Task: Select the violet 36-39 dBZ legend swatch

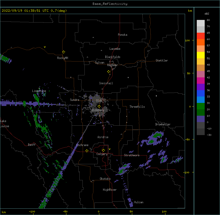Action: 201,87
